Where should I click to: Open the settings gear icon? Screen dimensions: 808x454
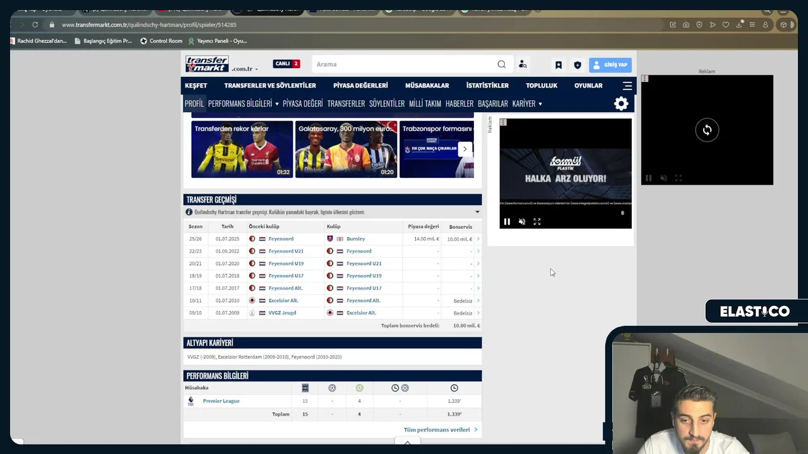click(621, 103)
